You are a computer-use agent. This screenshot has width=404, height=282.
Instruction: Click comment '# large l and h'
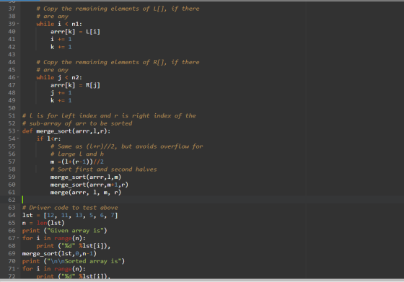[x=77, y=154]
